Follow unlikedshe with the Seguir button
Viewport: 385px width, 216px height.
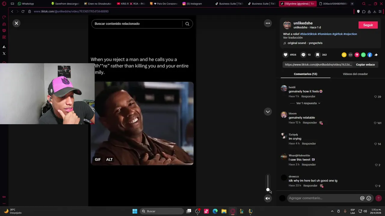(368, 25)
